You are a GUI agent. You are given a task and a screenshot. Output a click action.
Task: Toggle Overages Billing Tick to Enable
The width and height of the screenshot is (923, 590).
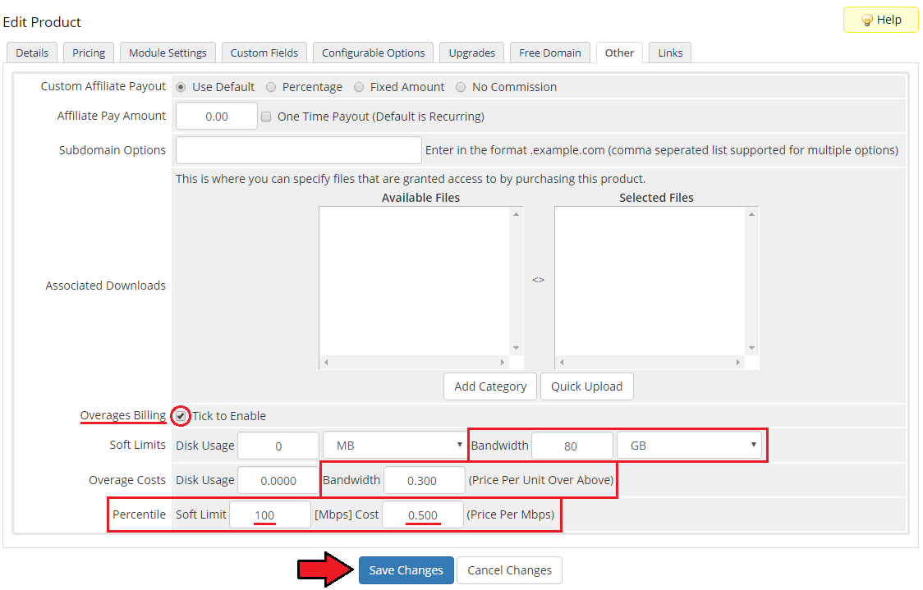pos(181,416)
